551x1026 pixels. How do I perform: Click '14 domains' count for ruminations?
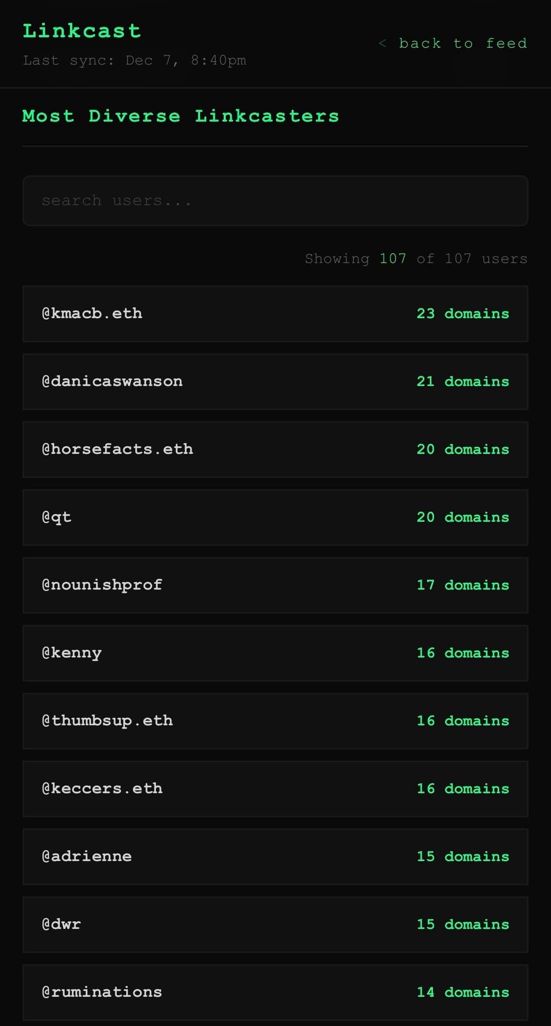pyautogui.click(x=463, y=992)
